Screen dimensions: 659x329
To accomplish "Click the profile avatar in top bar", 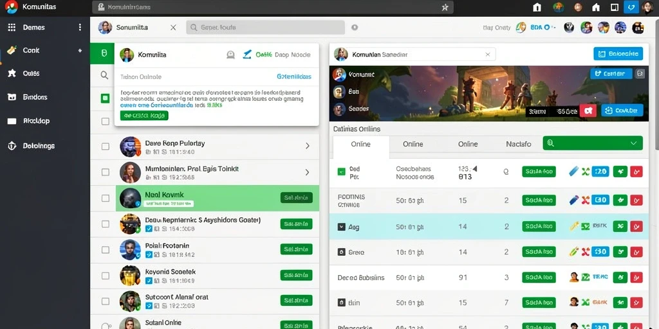I will [647, 7].
